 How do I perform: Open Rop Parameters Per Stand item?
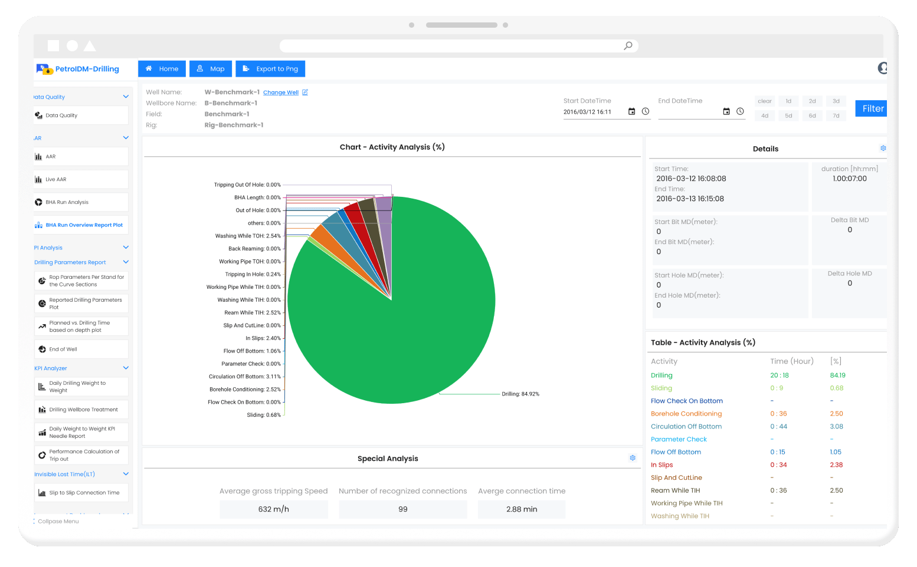coord(81,281)
